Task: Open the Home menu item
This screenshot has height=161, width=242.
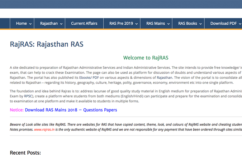Action: [x=21, y=24]
